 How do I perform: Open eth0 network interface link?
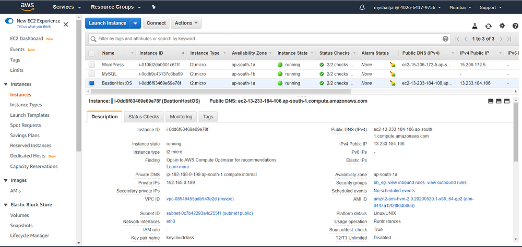171,221
